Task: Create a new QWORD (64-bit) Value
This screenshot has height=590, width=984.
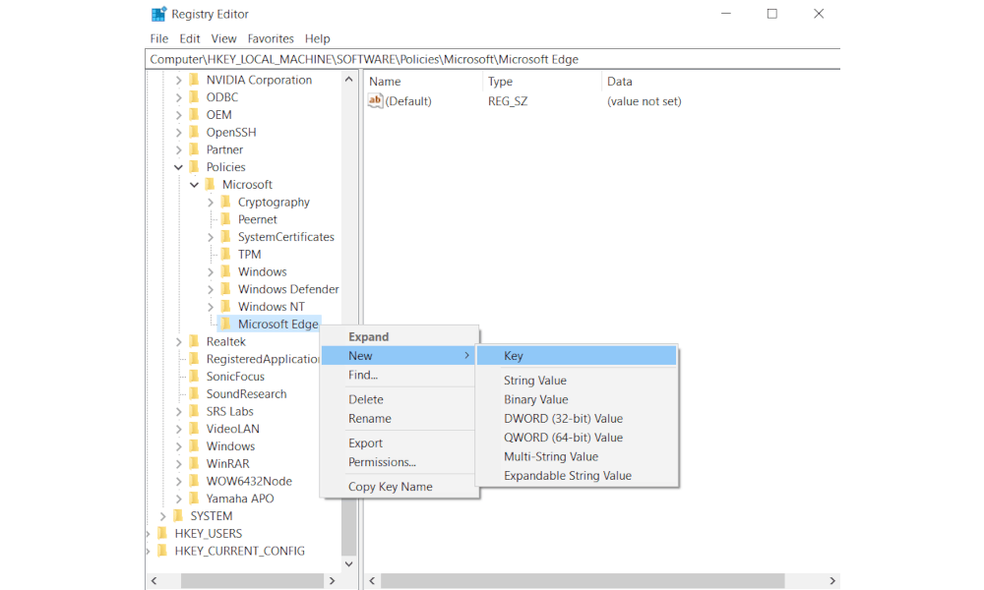Action: tap(577, 438)
